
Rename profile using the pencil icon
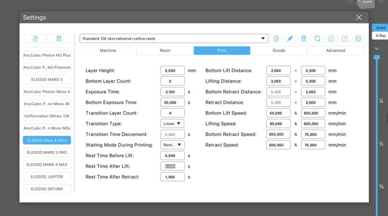click(290, 38)
